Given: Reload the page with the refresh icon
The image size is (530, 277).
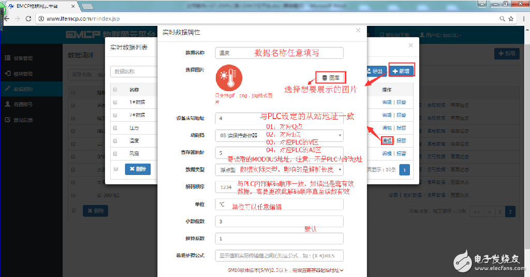Looking at the screenshot, I should [28, 19].
